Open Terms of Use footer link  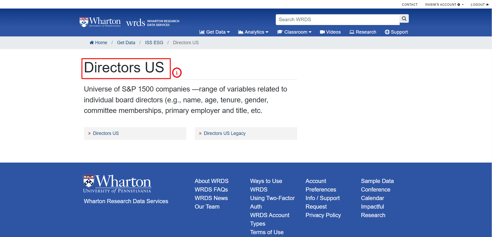click(x=267, y=232)
